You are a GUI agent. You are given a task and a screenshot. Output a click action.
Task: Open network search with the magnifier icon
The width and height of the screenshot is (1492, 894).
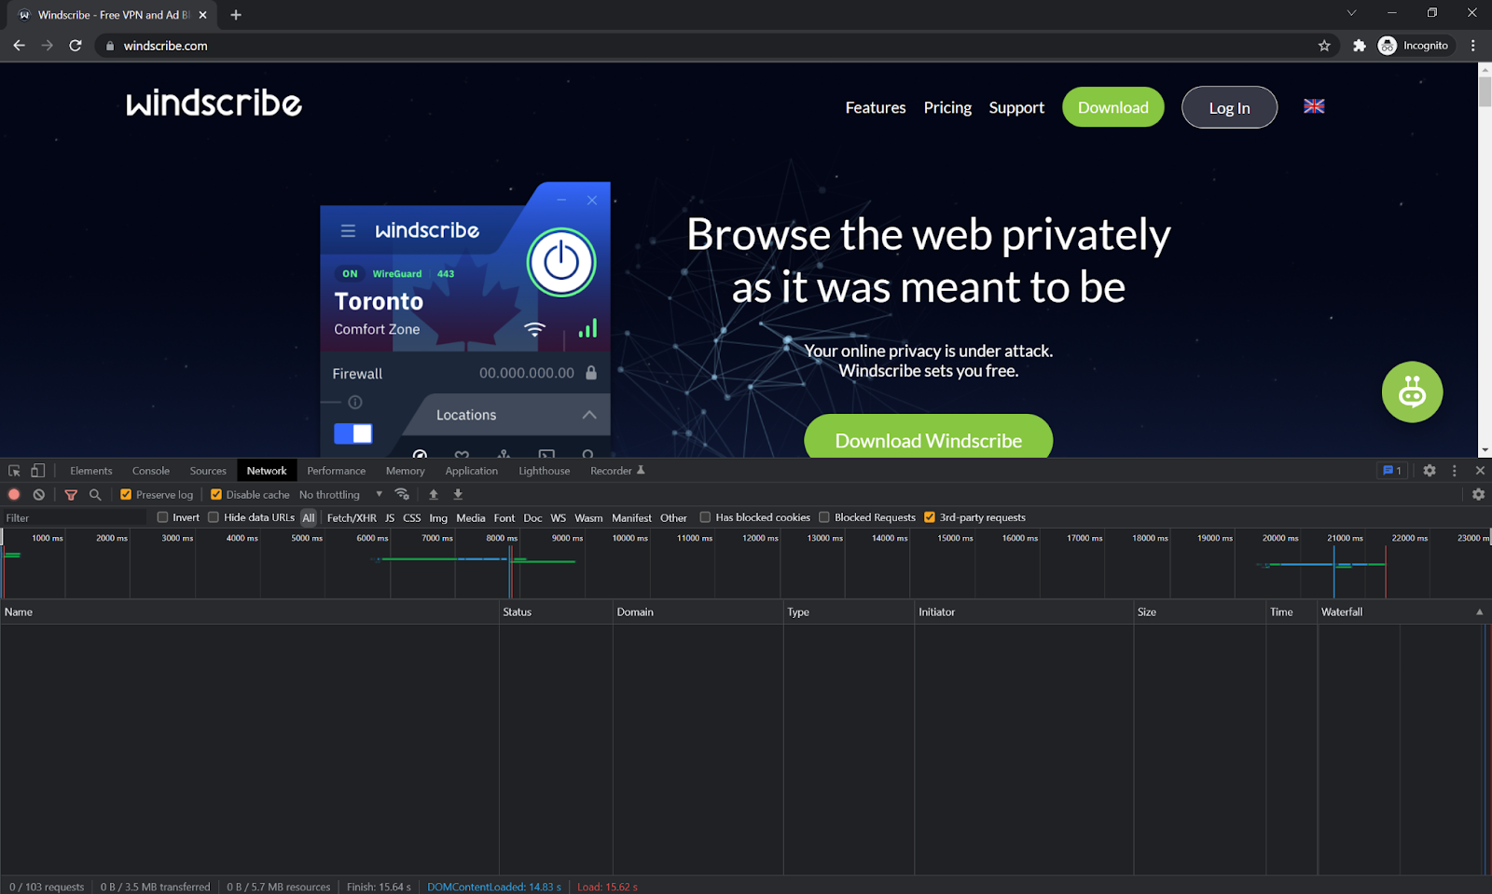click(x=95, y=495)
